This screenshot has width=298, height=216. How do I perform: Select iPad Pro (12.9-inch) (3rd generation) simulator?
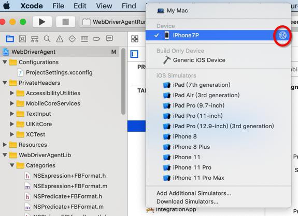tap(218, 126)
